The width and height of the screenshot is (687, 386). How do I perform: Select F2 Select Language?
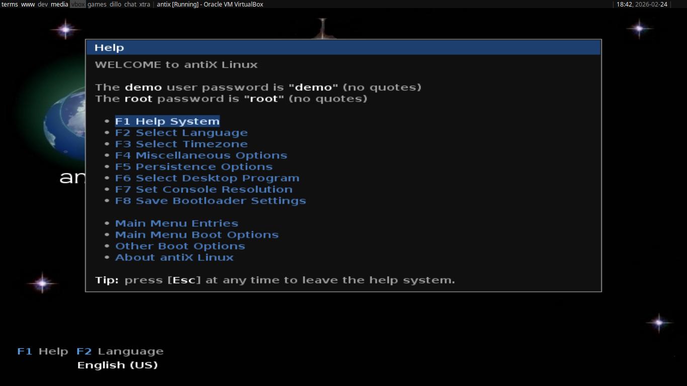pyautogui.click(x=181, y=132)
